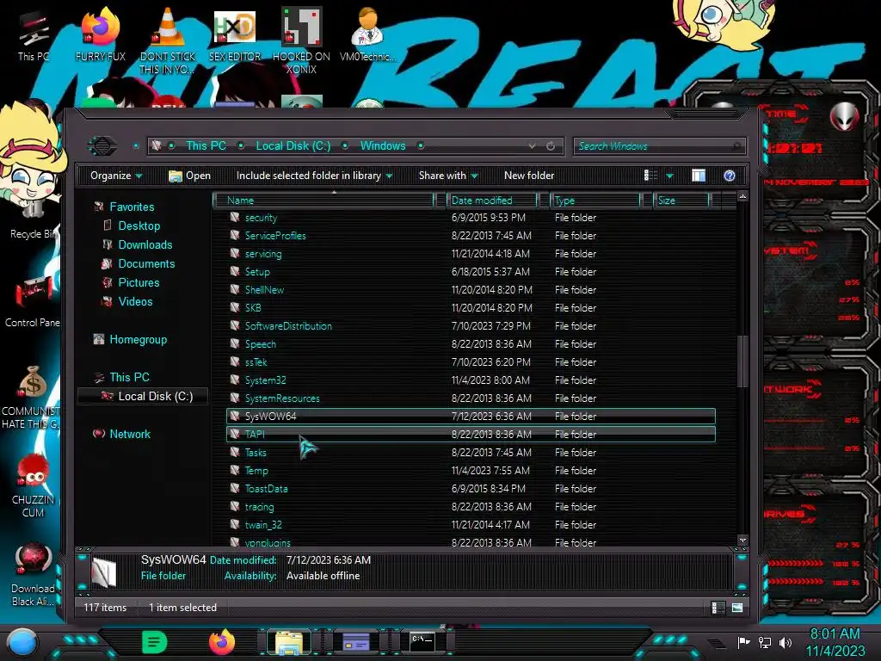Screen dimensions: 881x661
Task: Open the green notes app in taskbar
Action: (x=155, y=642)
